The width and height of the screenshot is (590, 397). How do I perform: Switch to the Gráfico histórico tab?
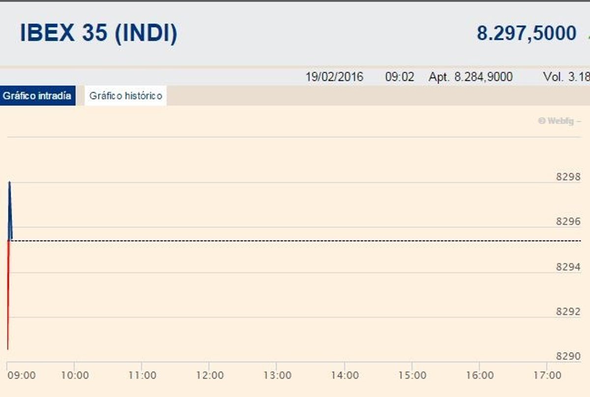coord(125,96)
